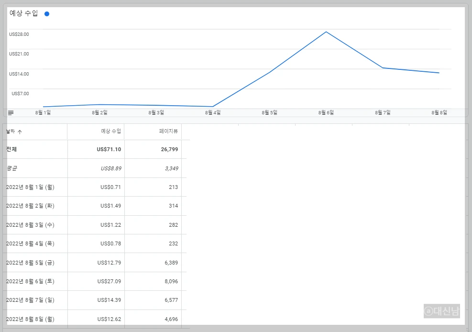The image size is (472, 332).
Task: Select pageview cell 232
Action: pos(174,243)
